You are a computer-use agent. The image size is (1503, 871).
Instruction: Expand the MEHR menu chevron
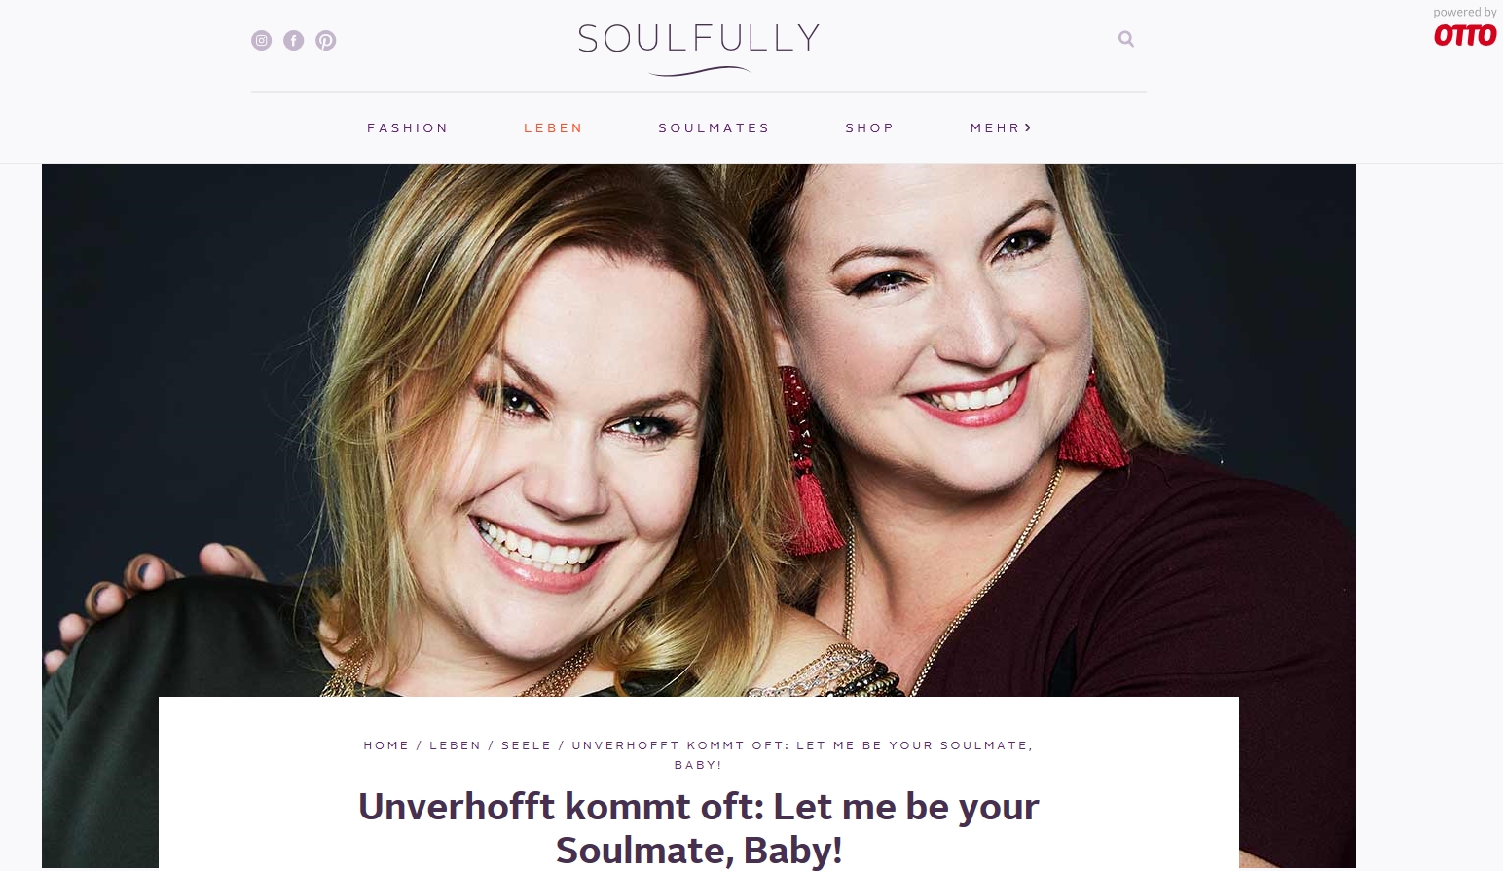[1028, 127]
